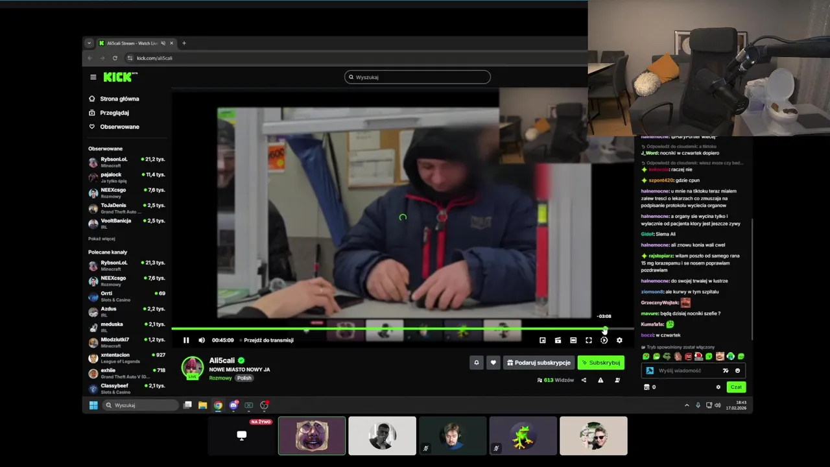Open the hamburger sidebar menu
Screen dimensions: 830x467
point(93,77)
